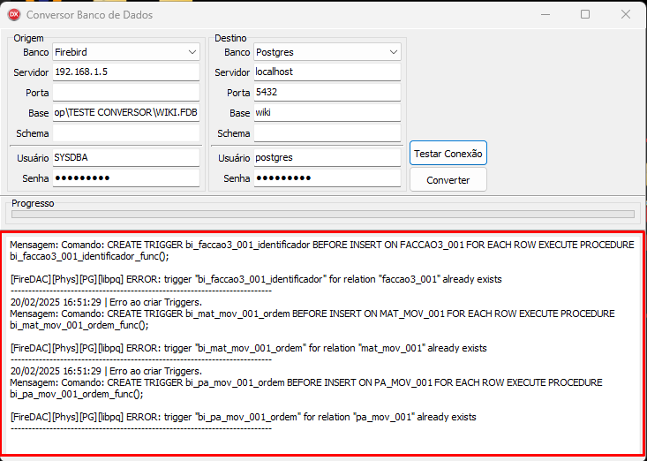Click the Origem Base path field
Viewport: 647px width, 461px height.
pos(126,113)
